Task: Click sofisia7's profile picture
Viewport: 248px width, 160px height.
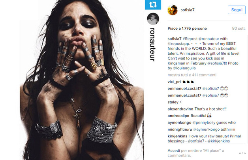Action: pyautogui.click(x=173, y=10)
